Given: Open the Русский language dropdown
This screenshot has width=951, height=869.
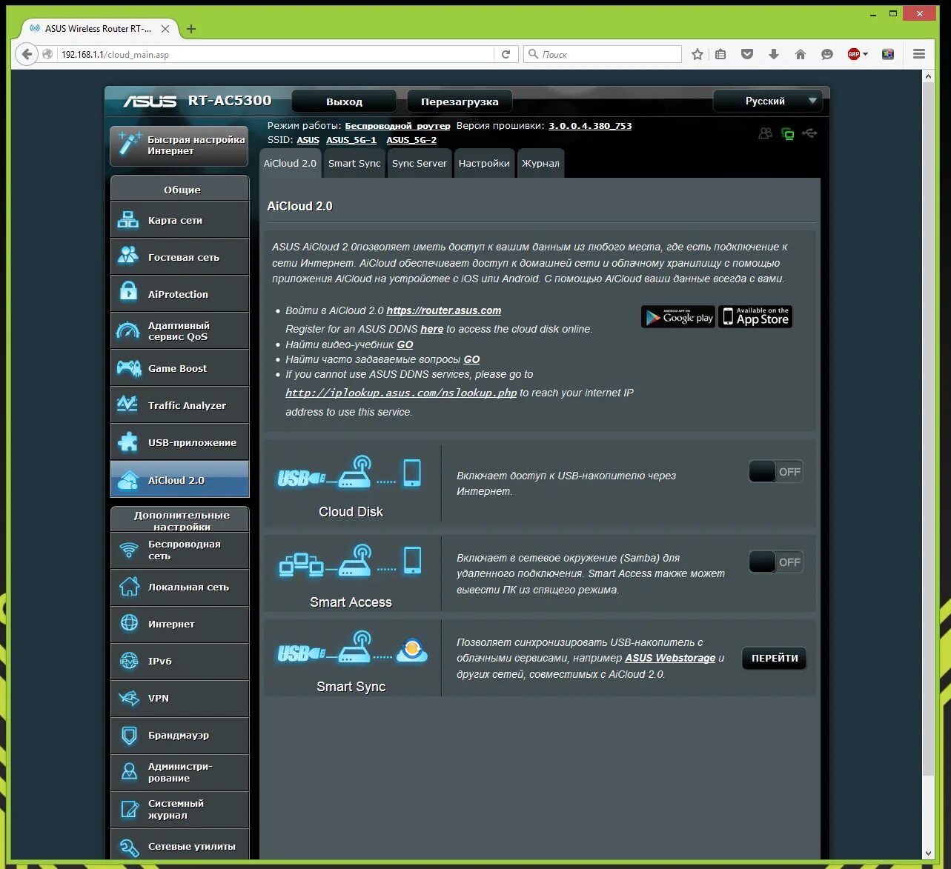Looking at the screenshot, I should pos(766,101).
